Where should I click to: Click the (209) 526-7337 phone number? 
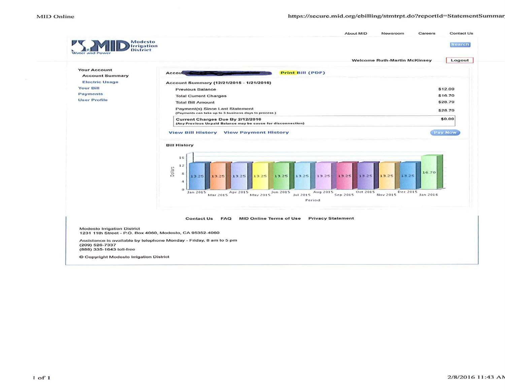point(98,245)
